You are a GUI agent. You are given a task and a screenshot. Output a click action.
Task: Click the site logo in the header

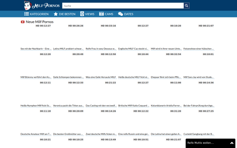click(42, 6)
